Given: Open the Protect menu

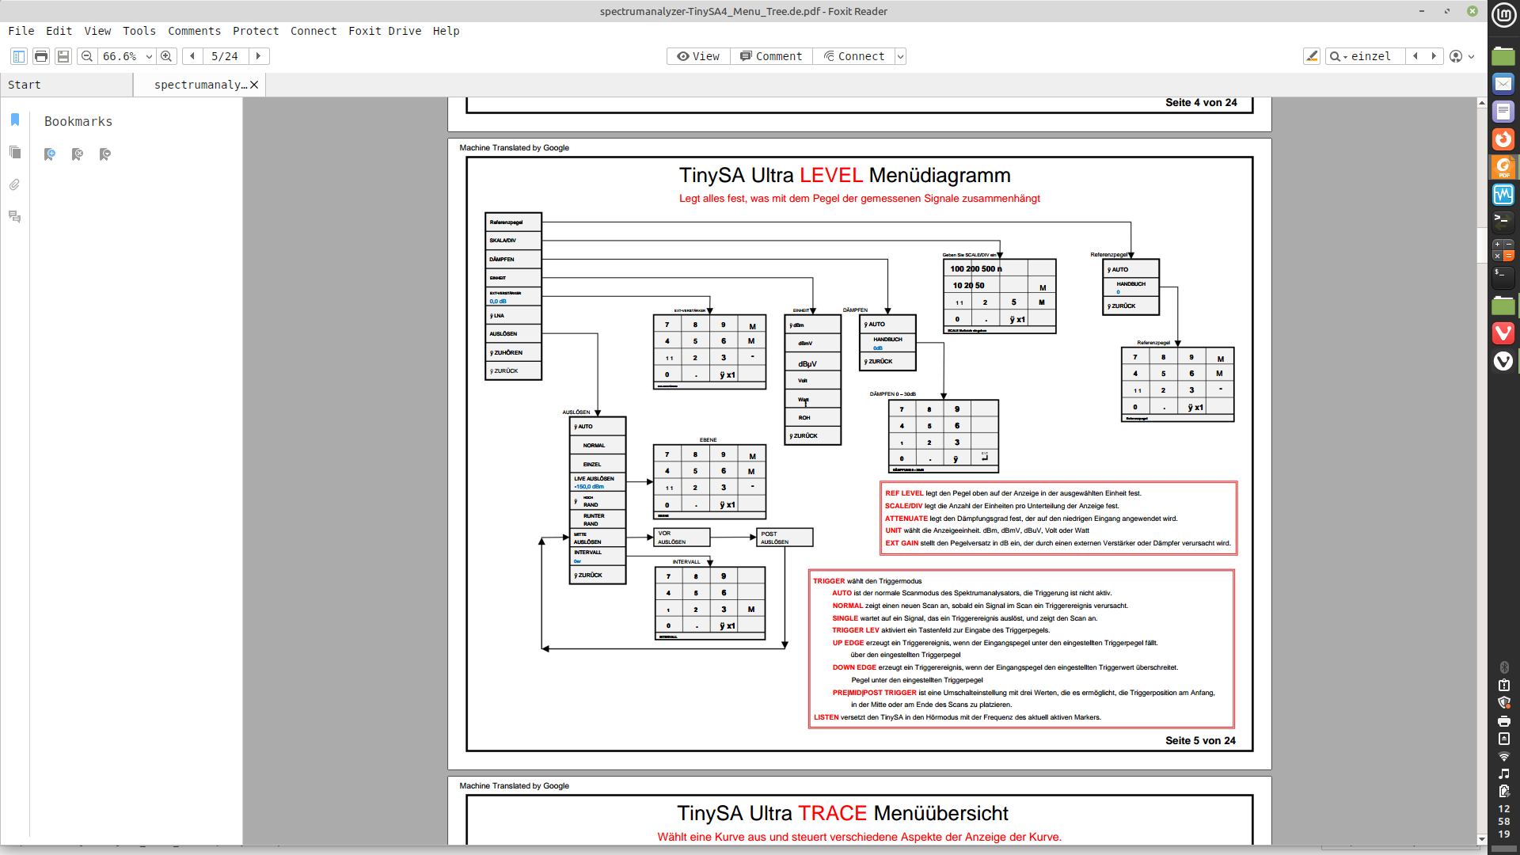Looking at the screenshot, I should coord(255,31).
